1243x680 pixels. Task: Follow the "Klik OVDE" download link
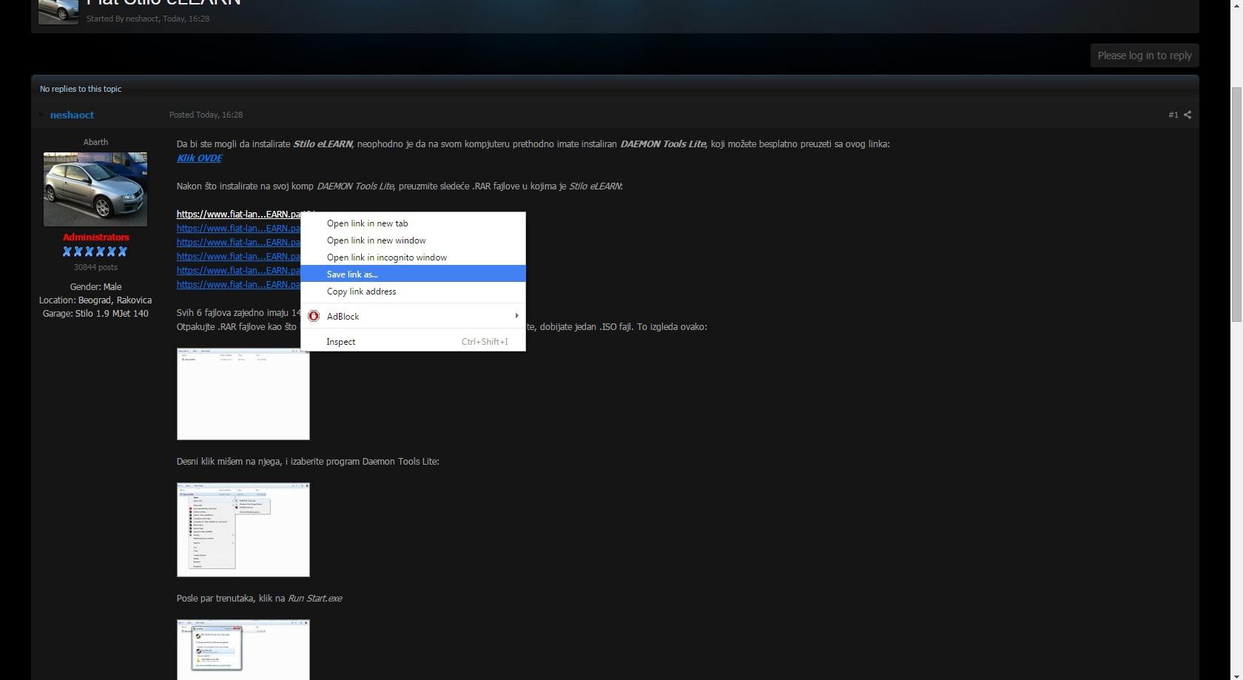pyautogui.click(x=199, y=158)
